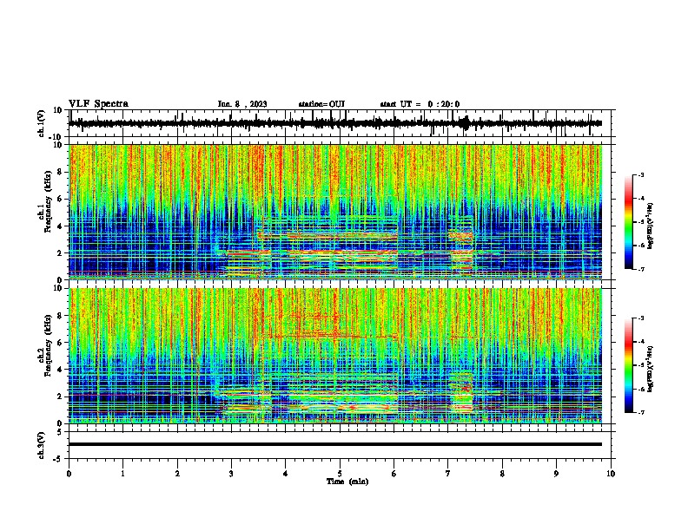
Task: Click the "8" kHz tick on ch.2 axis
Action: [x=62, y=315]
